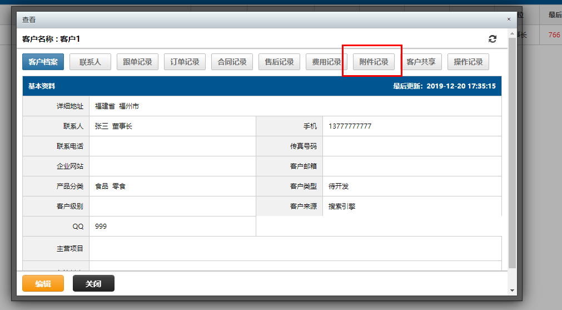This screenshot has width=562, height=310.
Task: Select the 合同记录 tab
Action: tap(232, 62)
